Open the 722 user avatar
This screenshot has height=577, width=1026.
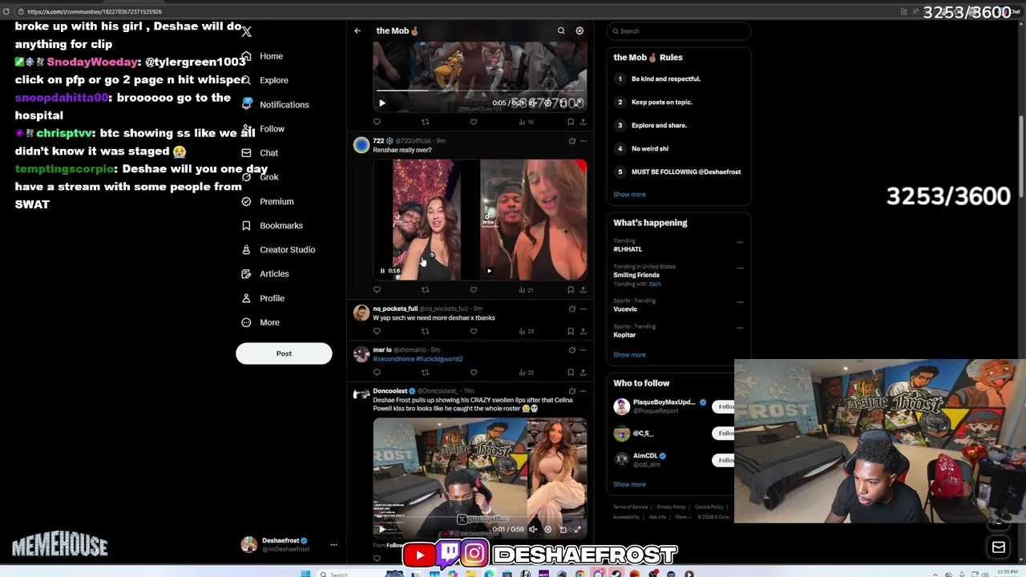click(x=362, y=145)
